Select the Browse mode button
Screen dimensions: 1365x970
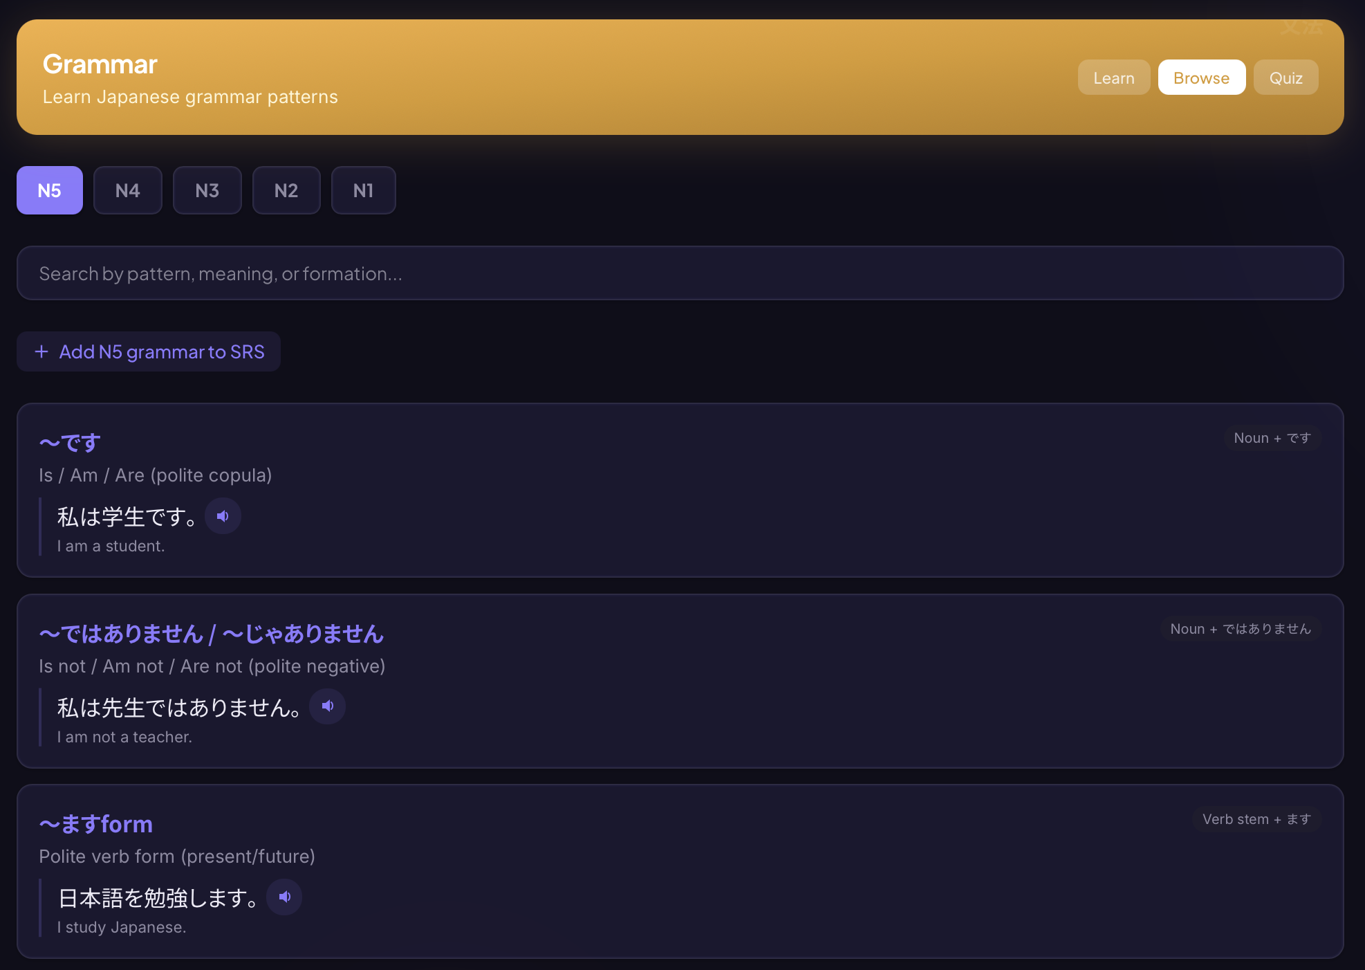1201,77
